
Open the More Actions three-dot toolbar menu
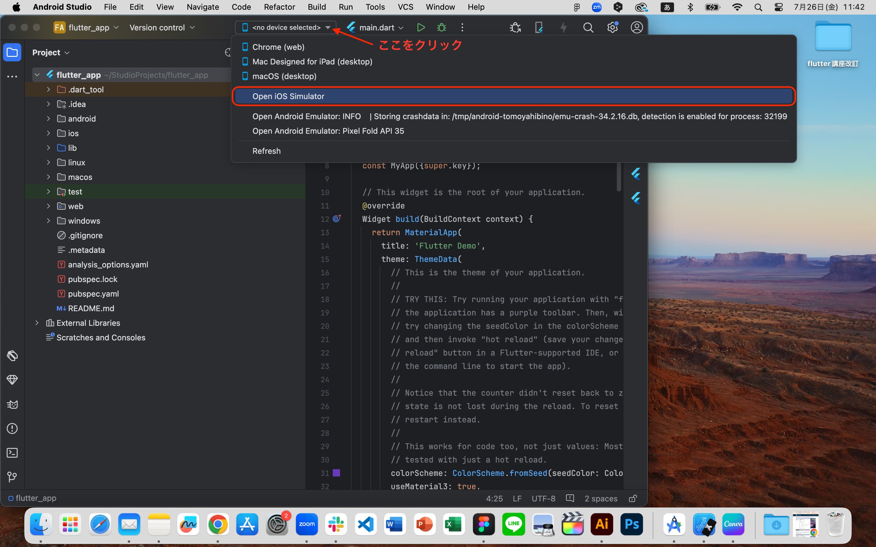tap(462, 27)
